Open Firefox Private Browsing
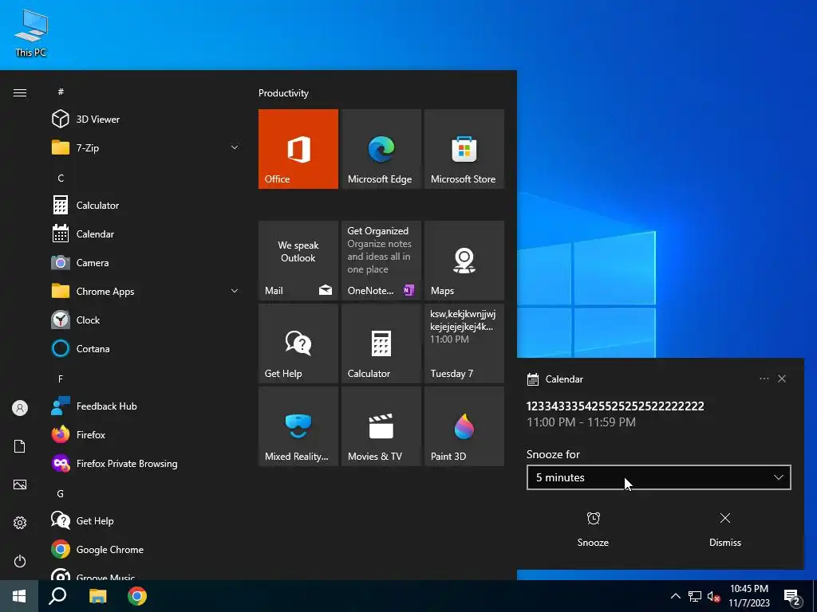817x612 pixels. click(x=146, y=463)
